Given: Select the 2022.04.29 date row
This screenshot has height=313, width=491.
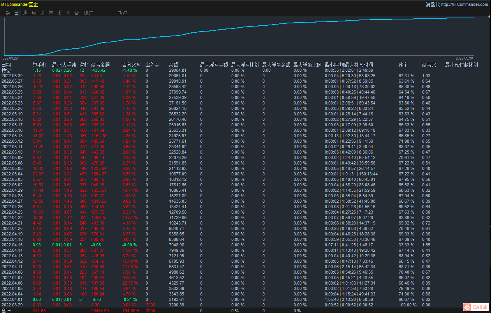Looking at the screenshot, I should [x=12, y=190].
